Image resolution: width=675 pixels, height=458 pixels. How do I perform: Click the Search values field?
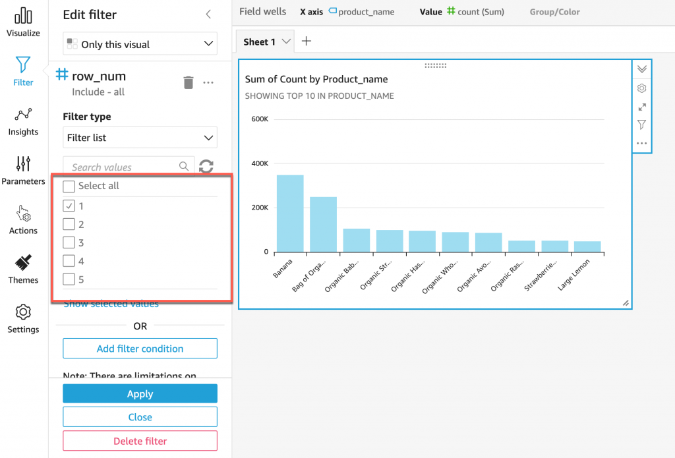(x=122, y=167)
